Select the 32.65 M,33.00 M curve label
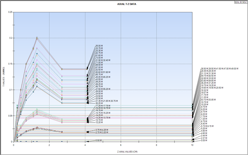The height and width of the screenshot is (155, 248). pyautogui.click(x=208, y=78)
